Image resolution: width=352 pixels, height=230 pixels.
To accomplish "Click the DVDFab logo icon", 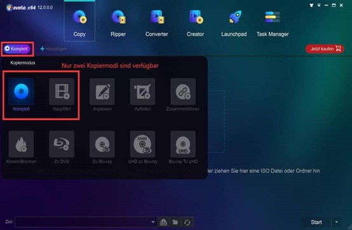I will tap(9, 8).
